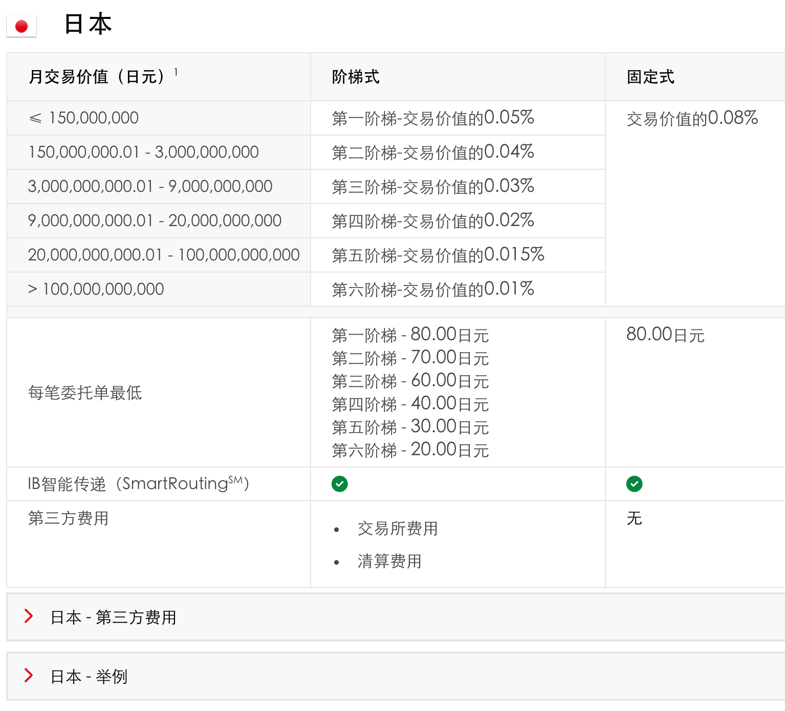Click the green checkmark in the 固定式 column

(634, 483)
